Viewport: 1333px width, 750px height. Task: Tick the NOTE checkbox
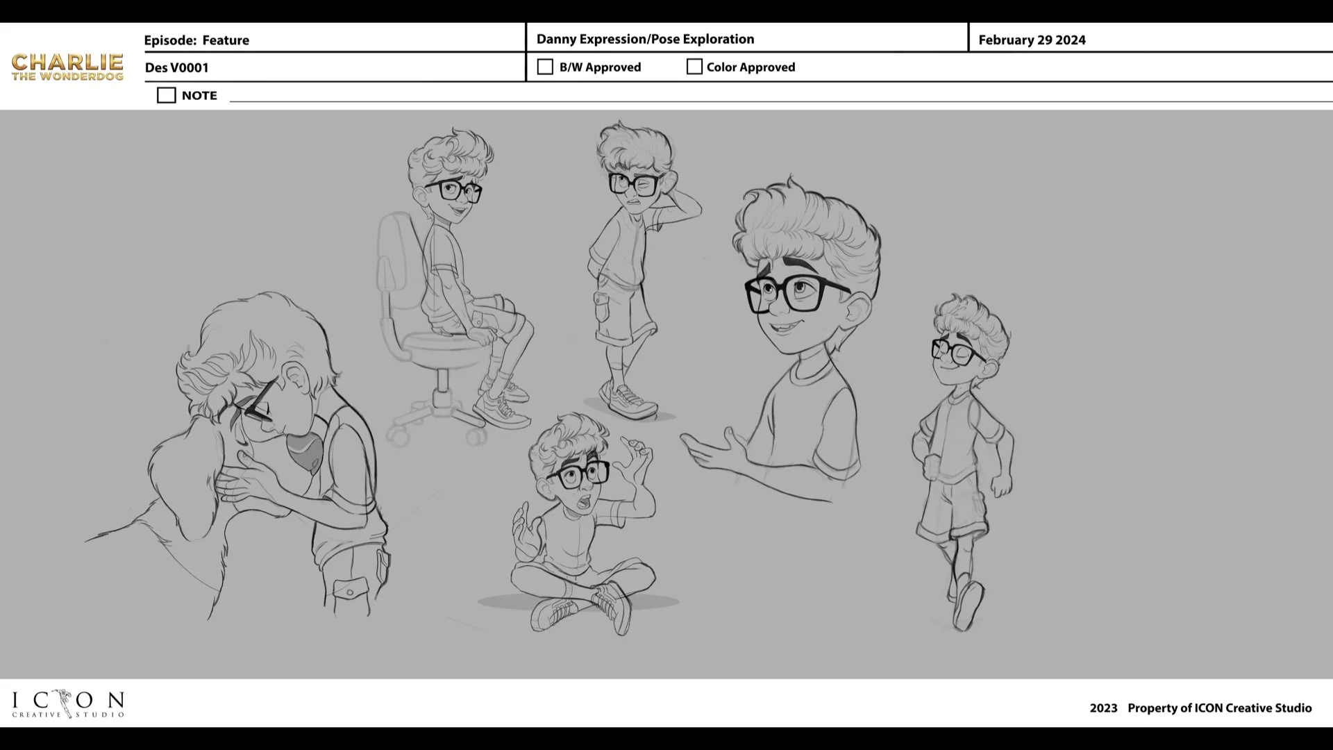point(166,95)
